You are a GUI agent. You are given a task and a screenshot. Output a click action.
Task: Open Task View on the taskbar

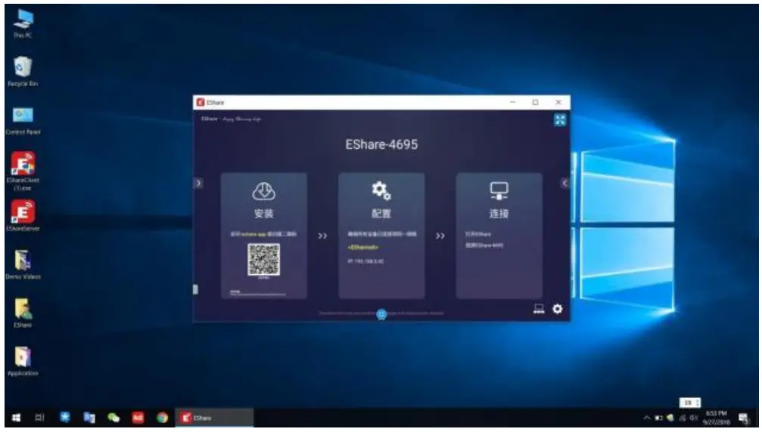pos(40,418)
